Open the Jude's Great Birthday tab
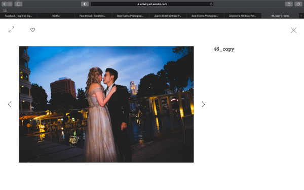Viewport: 304px width, 190px height. click(x=168, y=16)
